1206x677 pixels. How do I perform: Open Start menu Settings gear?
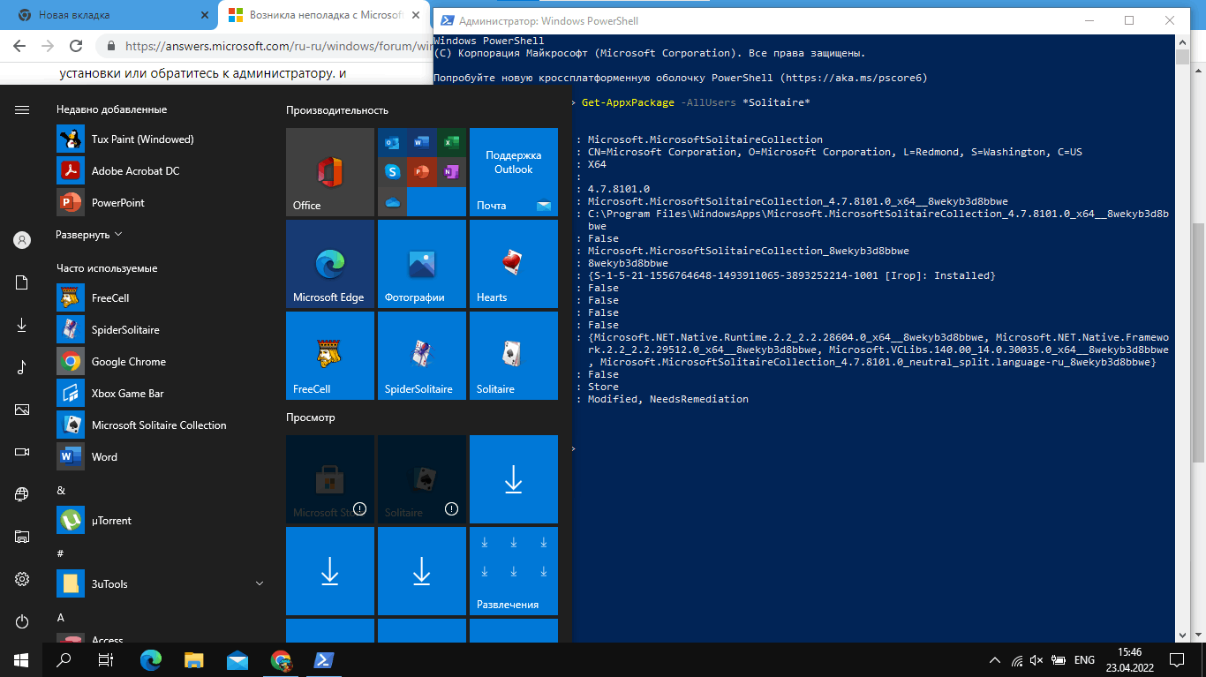22,579
